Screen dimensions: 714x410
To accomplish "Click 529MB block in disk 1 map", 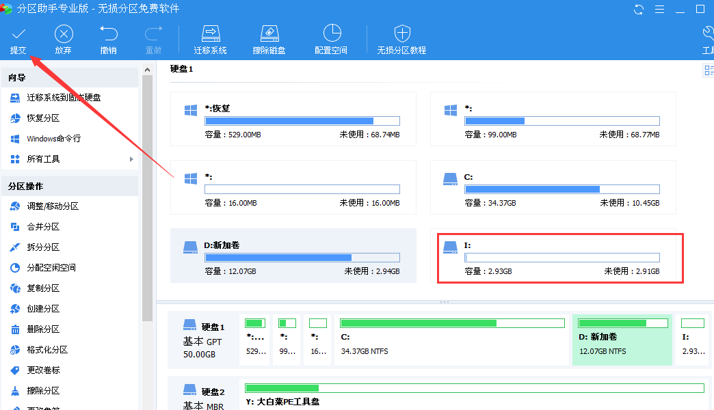I will [x=255, y=340].
